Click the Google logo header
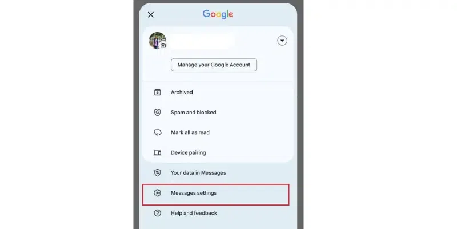This screenshot has height=229, width=457. pyautogui.click(x=218, y=14)
